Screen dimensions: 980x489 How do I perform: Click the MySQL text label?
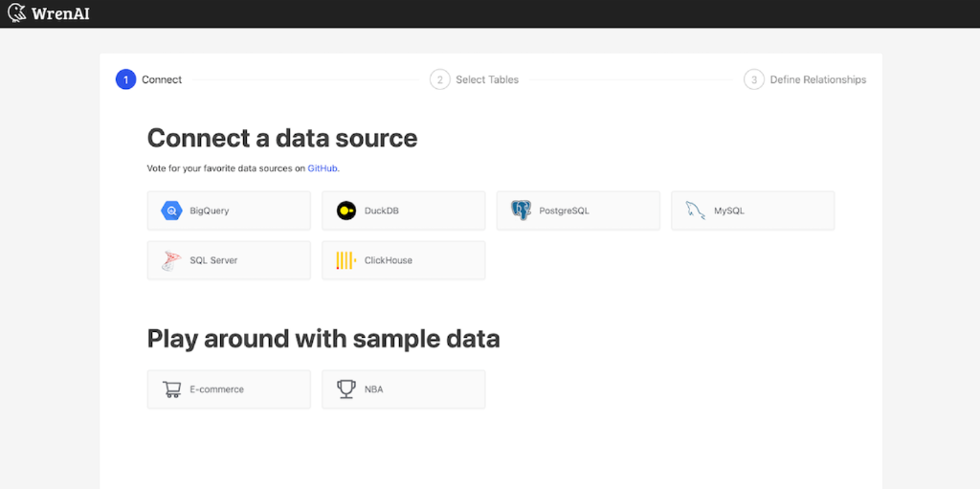[x=728, y=211]
